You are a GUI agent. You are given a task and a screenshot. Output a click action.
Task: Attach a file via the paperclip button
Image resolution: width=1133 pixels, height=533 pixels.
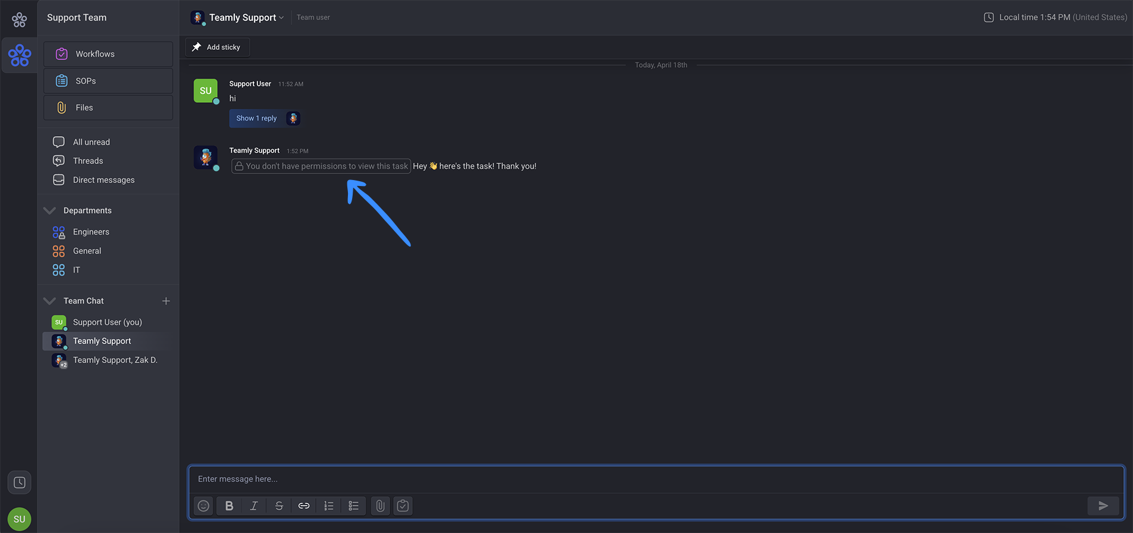click(380, 506)
